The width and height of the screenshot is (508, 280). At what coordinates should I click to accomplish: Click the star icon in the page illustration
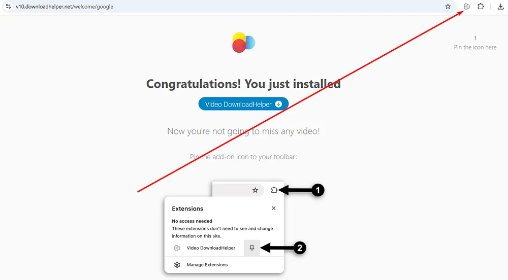click(256, 190)
